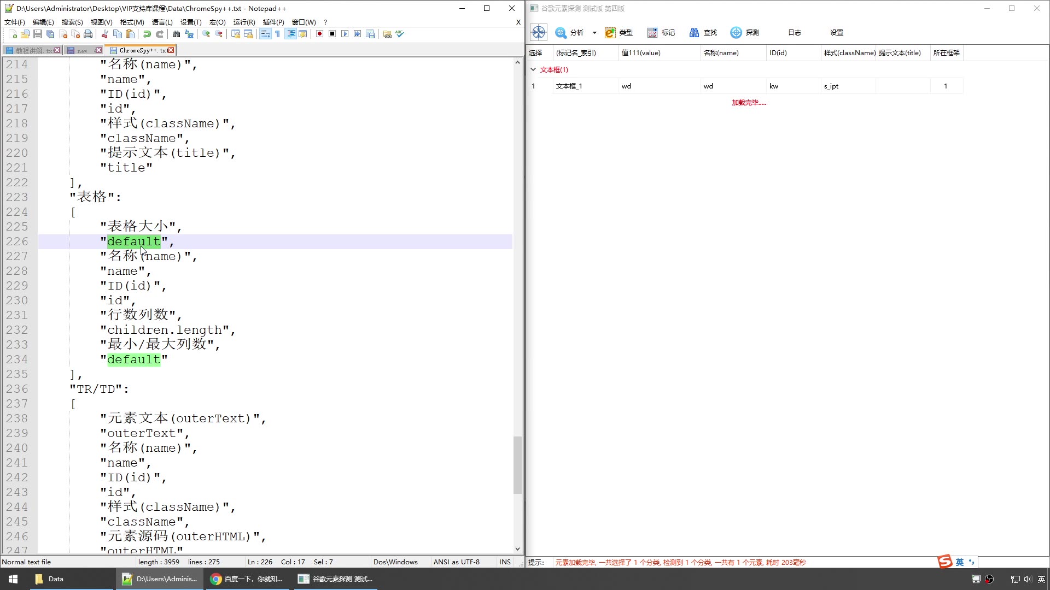Viewport: 1050px width, 590px height.
Task: Open the dropdown arrow beside 分析
Action: pos(594,33)
